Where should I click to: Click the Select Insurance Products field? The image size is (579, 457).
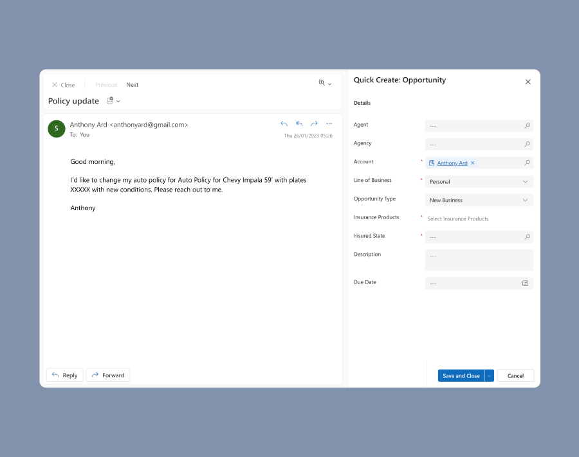tap(457, 219)
